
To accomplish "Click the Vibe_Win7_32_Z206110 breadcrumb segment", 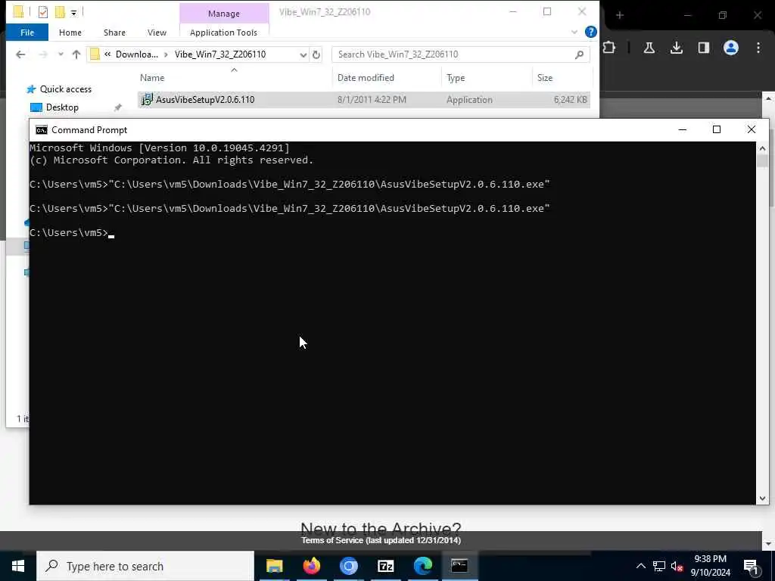I will pos(220,54).
